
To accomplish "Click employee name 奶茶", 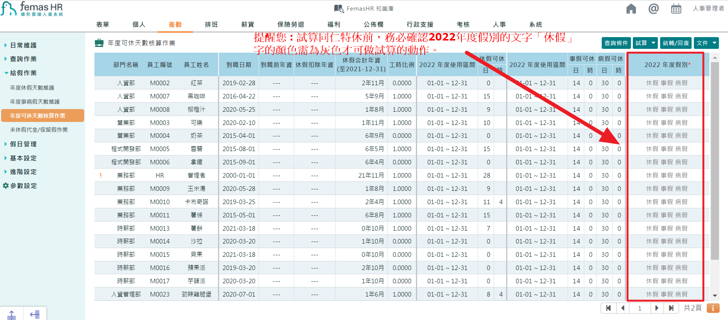I will tap(196, 136).
